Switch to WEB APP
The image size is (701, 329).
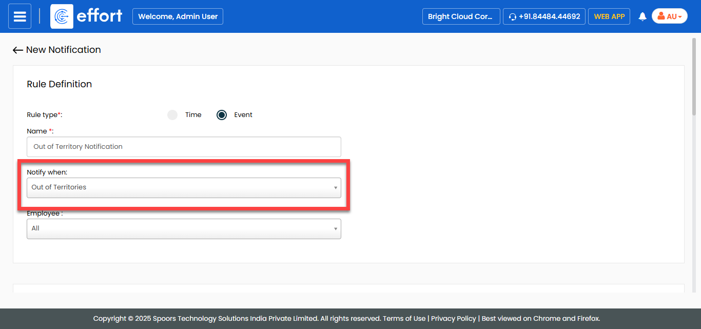[609, 16]
